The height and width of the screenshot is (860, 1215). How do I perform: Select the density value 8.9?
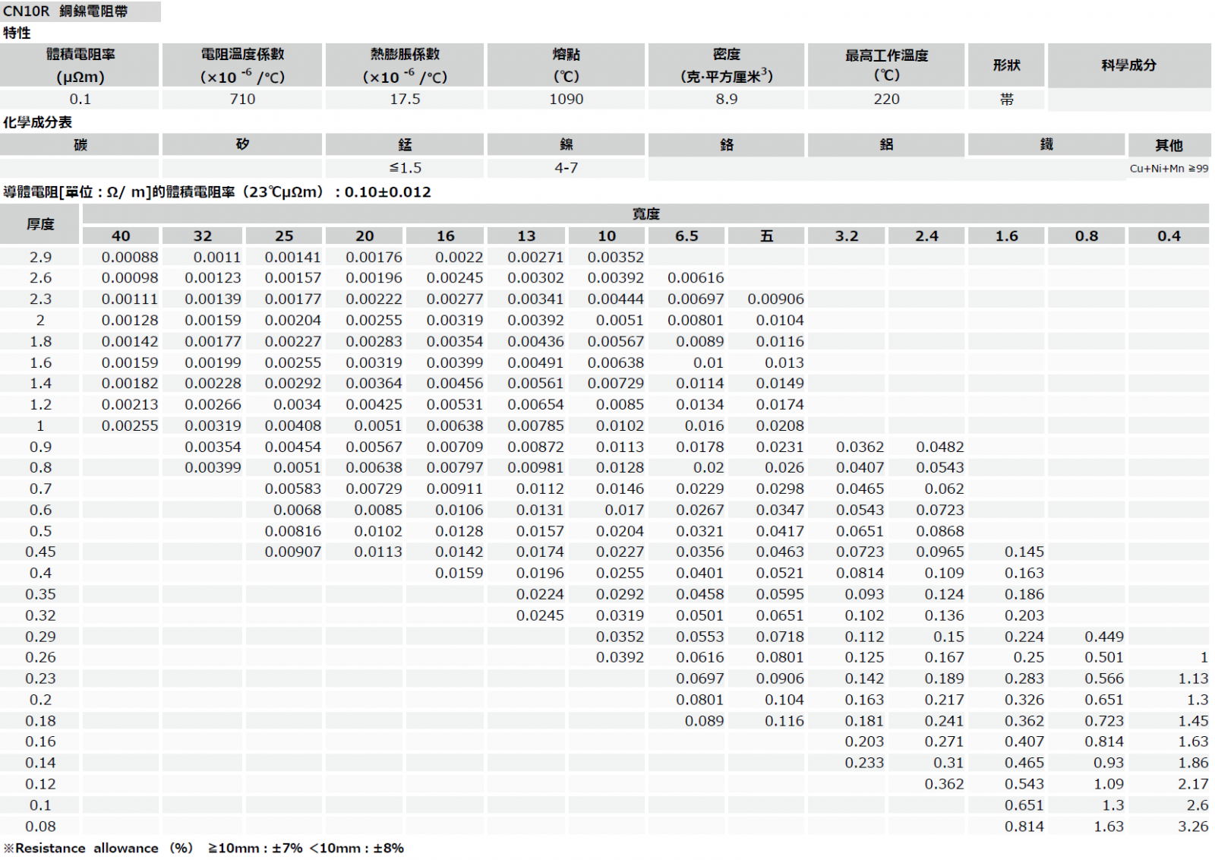pyautogui.click(x=726, y=99)
